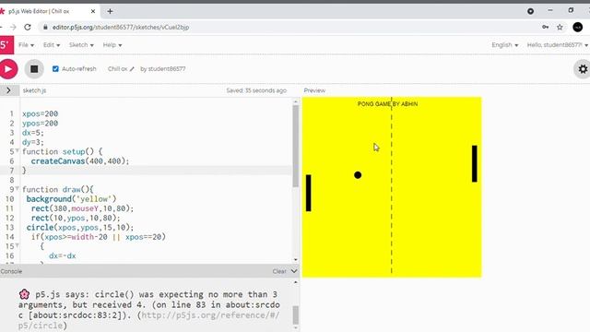Viewport: 590px width, 332px height.
Task: Click line 6 createCanvas code
Action: pos(80,161)
